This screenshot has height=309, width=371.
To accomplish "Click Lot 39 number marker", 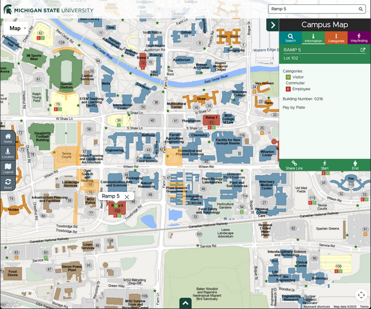I will coord(119,120).
